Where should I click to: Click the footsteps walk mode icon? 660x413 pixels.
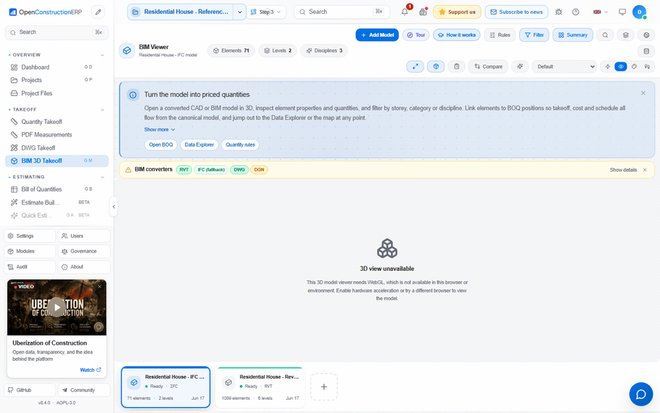click(647, 67)
